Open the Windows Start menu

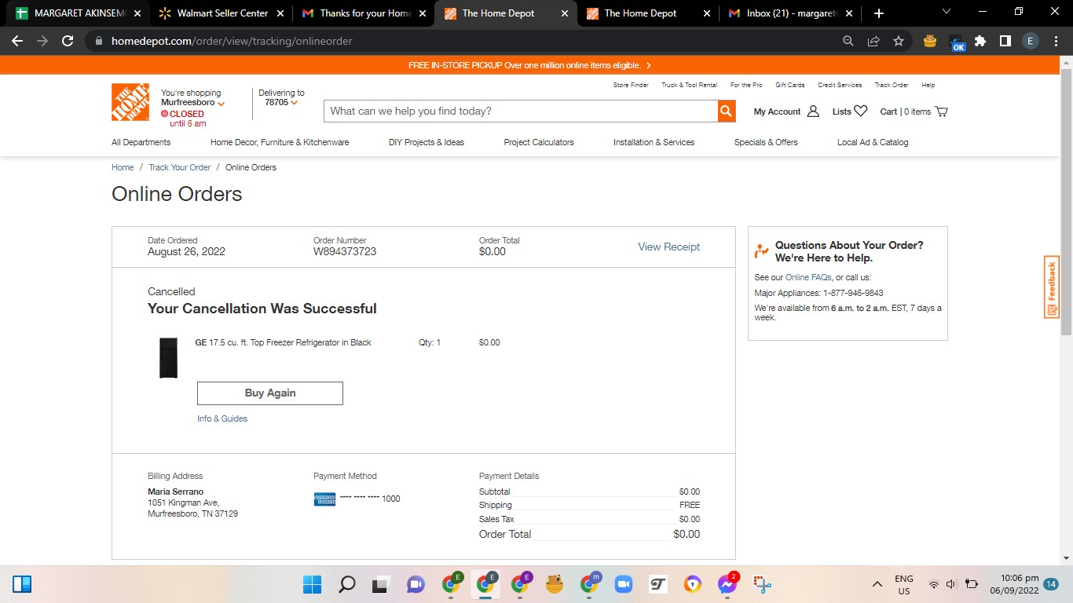[x=312, y=584]
